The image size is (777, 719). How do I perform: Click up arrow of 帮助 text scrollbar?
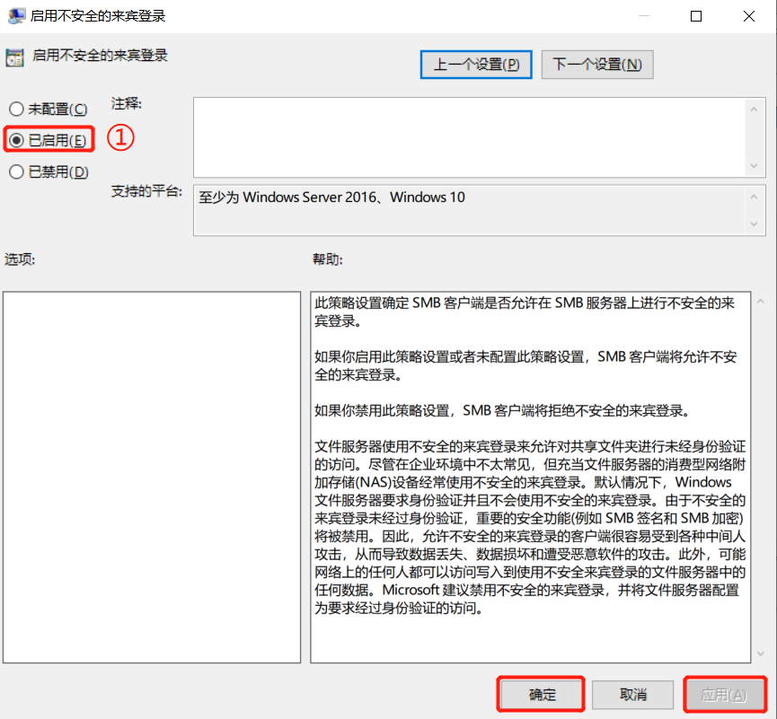pos(760,301)
